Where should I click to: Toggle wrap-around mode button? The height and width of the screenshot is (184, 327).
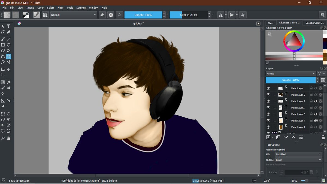(243, 15)
